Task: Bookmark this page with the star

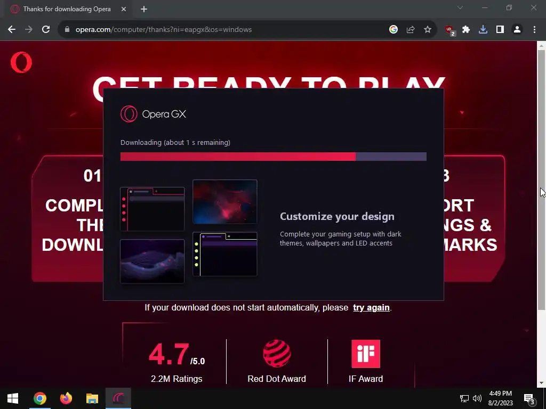Action: click(428, 30)
